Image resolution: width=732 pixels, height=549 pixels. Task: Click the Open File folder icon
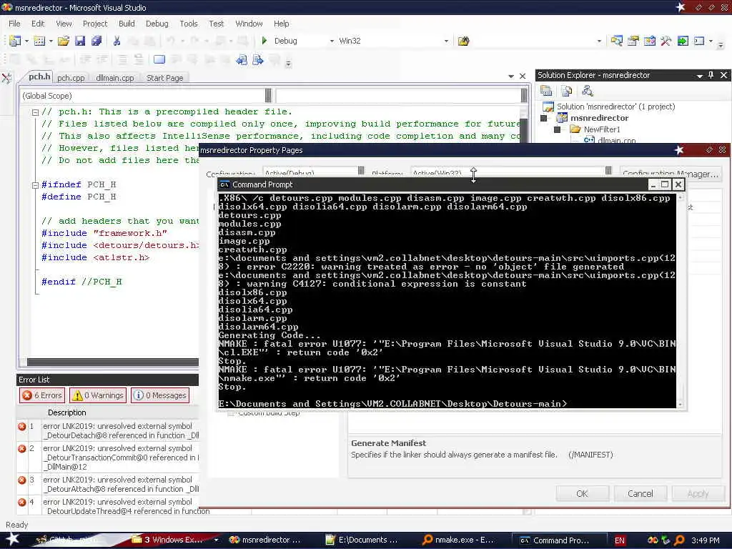pos(63,41)
